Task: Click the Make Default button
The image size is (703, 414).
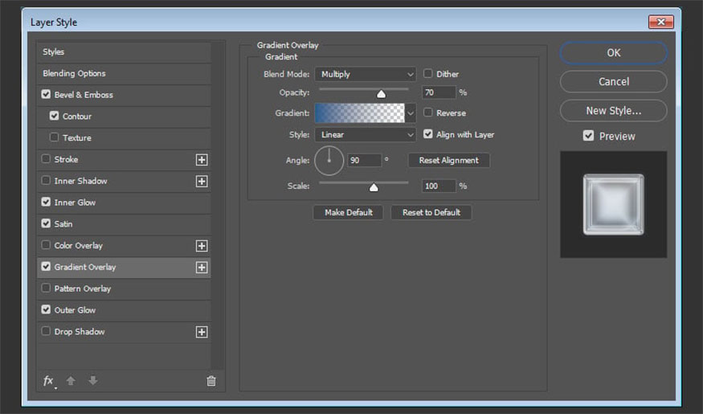Action: click(348, 212)
